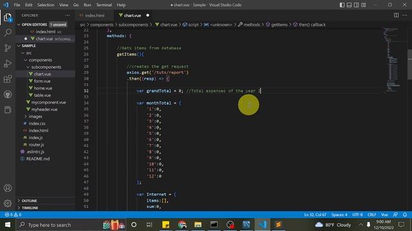Select the chart.vue editor tab
412x231 pixels.
(133, 15)
